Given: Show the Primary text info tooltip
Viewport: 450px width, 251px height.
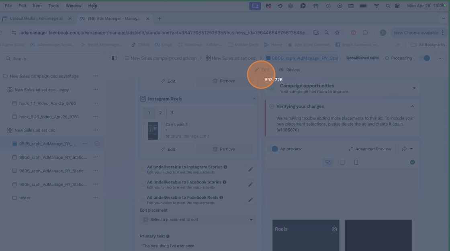Looking at the screenshot, I should coord(168,237).
